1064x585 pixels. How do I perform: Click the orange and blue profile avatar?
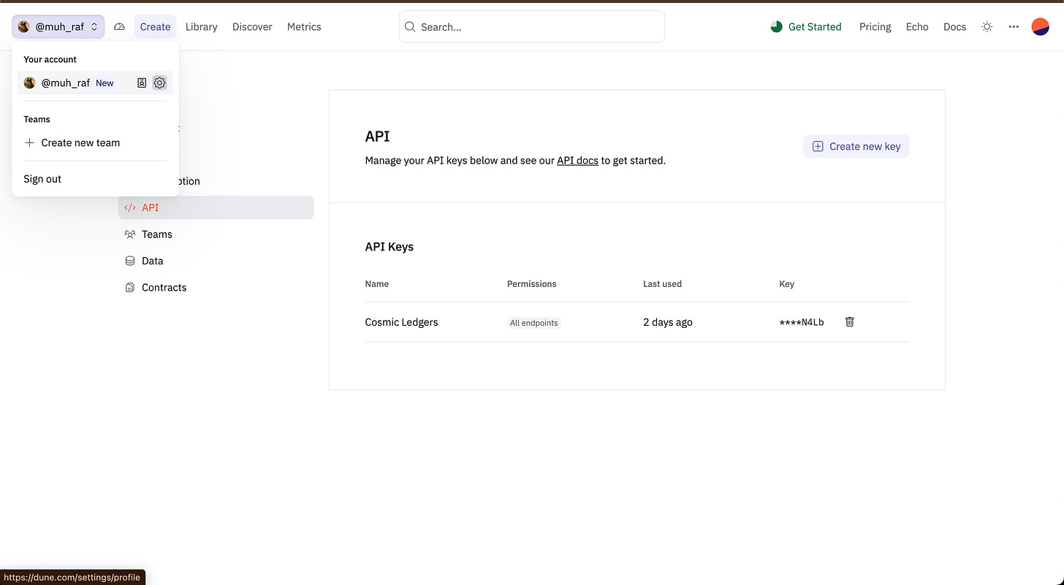click(x=1041, y=27)
